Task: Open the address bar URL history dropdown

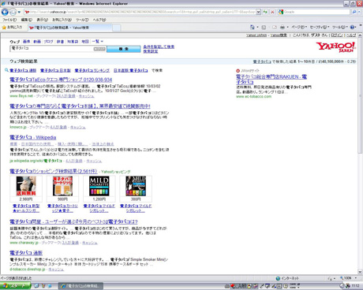Action: tap(258, 12)
